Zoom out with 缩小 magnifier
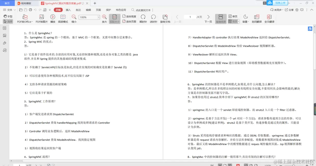316x166 pixels. click(x=74, y=19)
